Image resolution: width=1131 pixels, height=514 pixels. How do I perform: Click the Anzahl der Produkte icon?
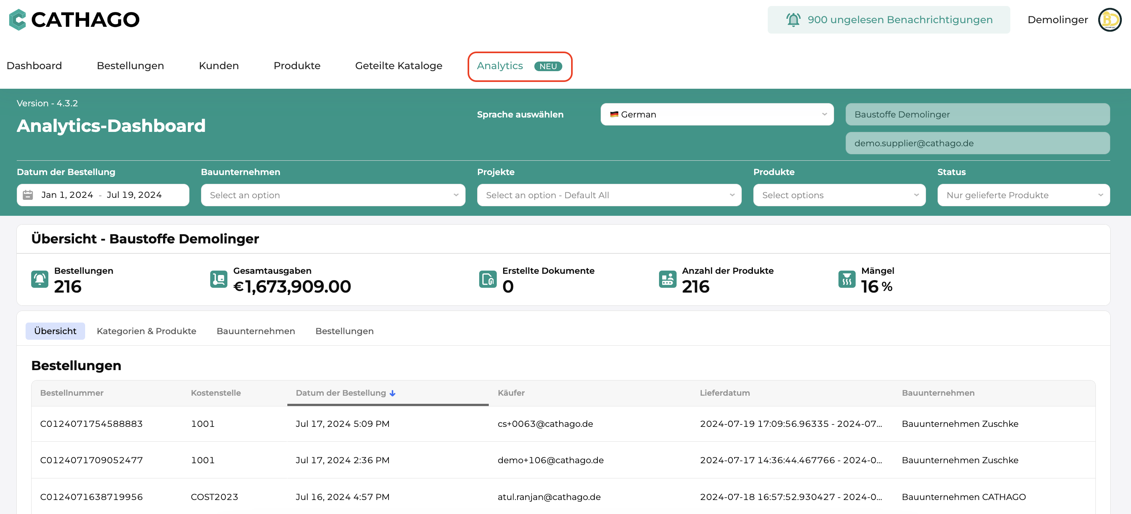coord(667,279)
